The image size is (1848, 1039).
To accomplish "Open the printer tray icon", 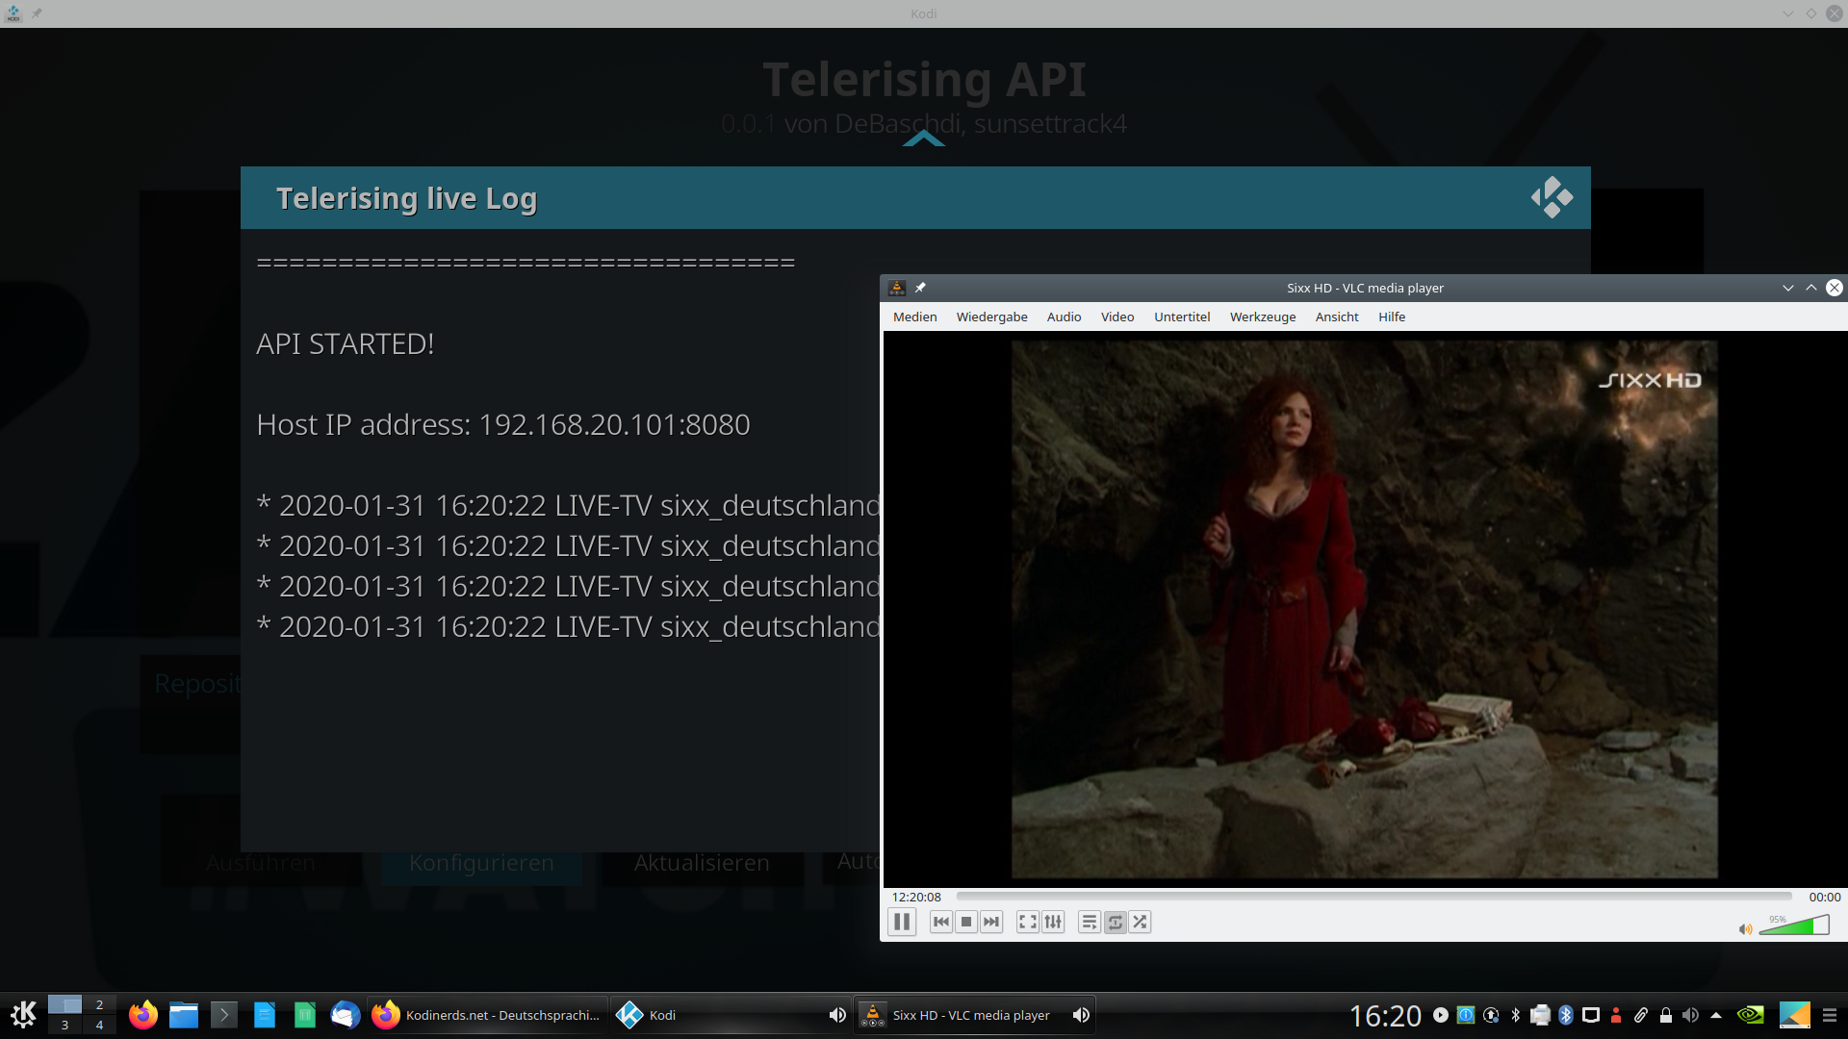I will coord(1541,1015).
